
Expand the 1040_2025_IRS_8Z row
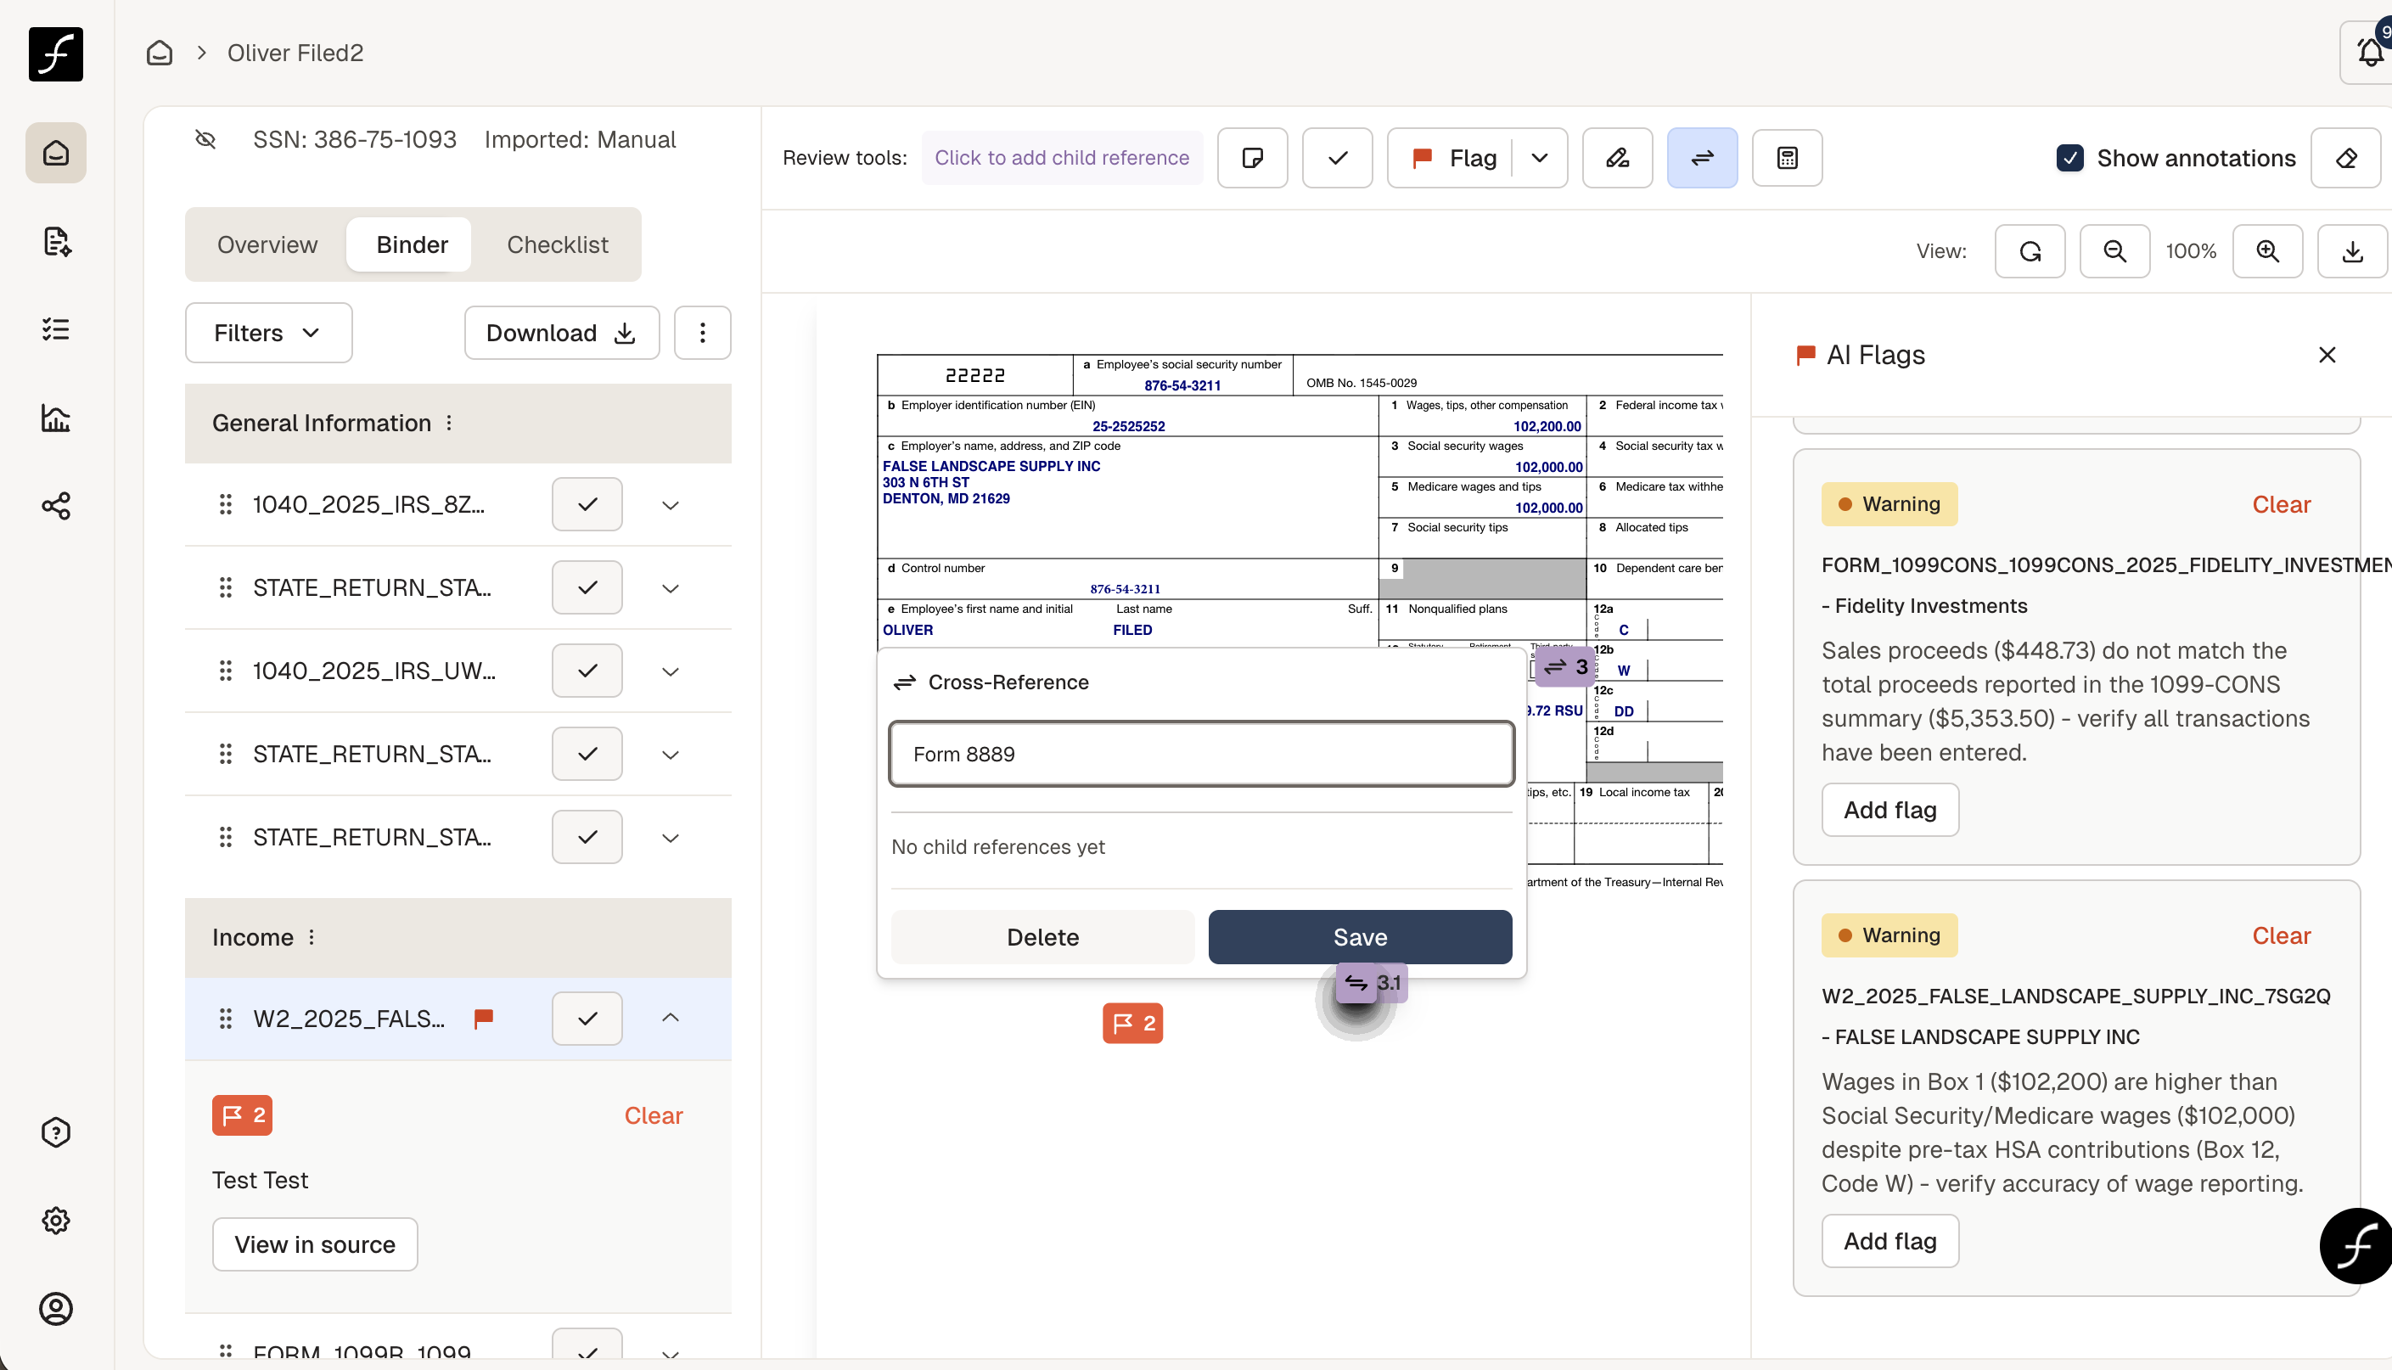tap(670, 505)
